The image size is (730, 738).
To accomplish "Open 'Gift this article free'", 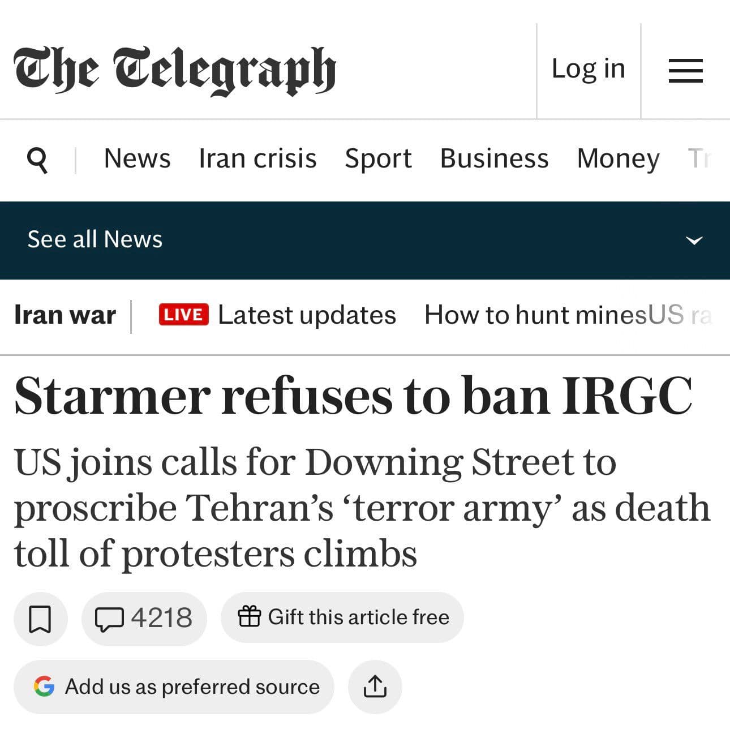I will click(342, 617).
